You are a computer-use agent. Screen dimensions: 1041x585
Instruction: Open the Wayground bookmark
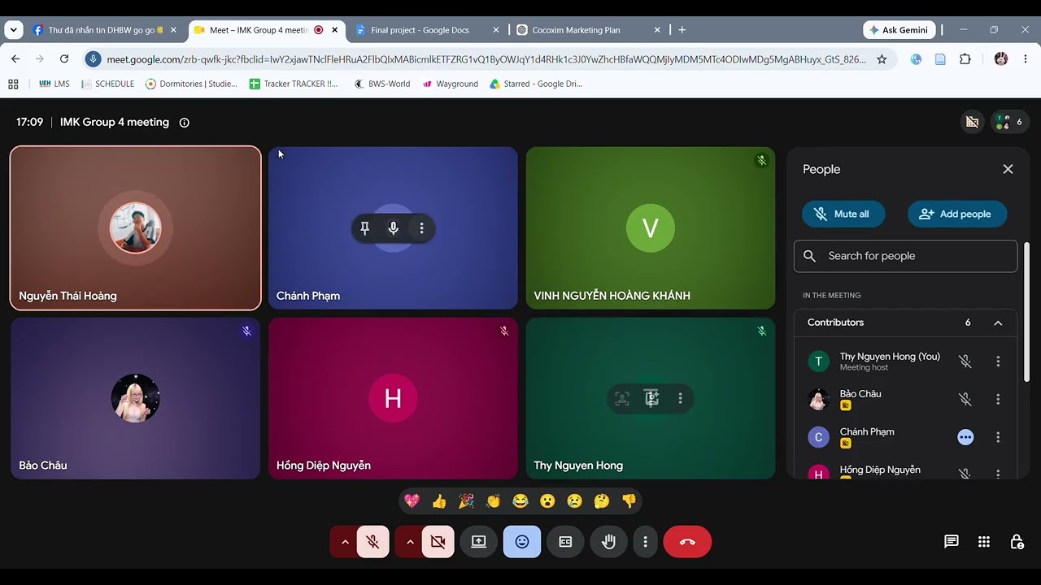[450, 84]
